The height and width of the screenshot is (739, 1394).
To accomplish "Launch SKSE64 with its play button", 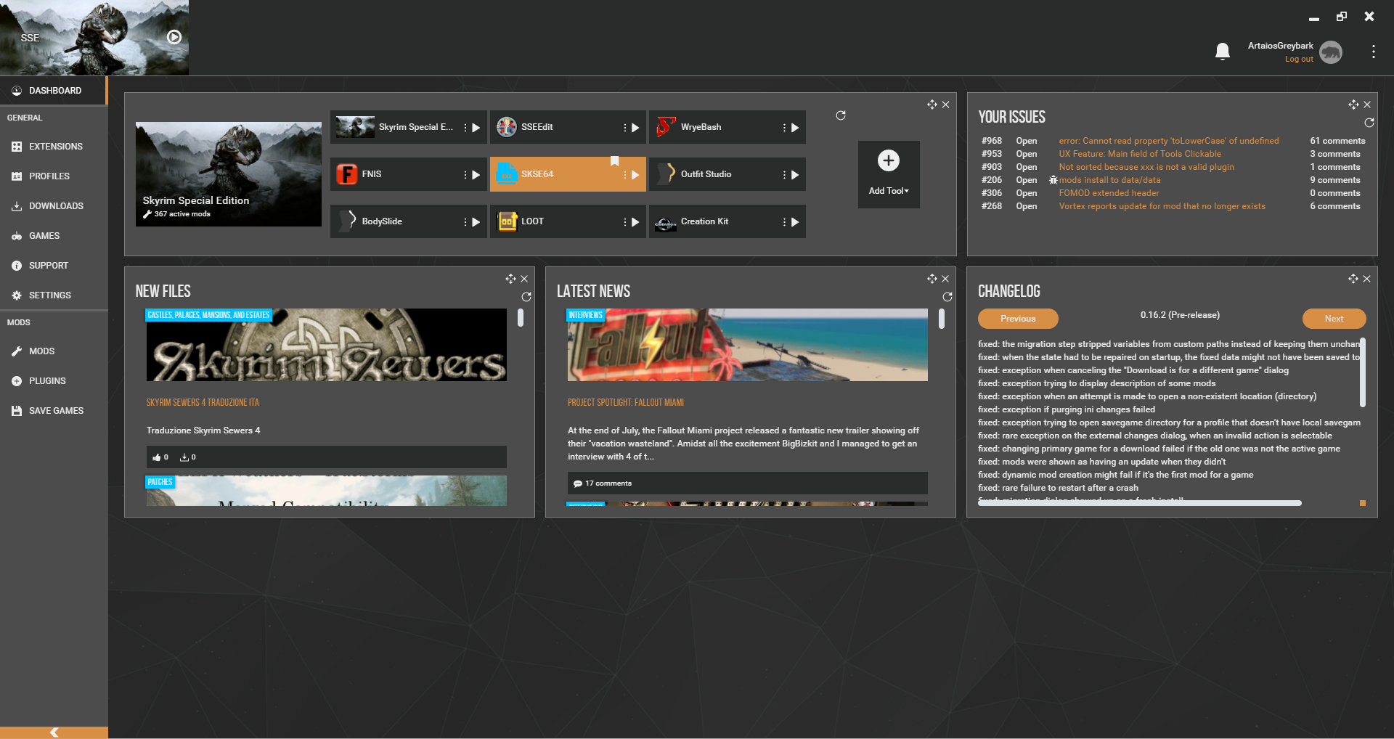I will [635, 174].
